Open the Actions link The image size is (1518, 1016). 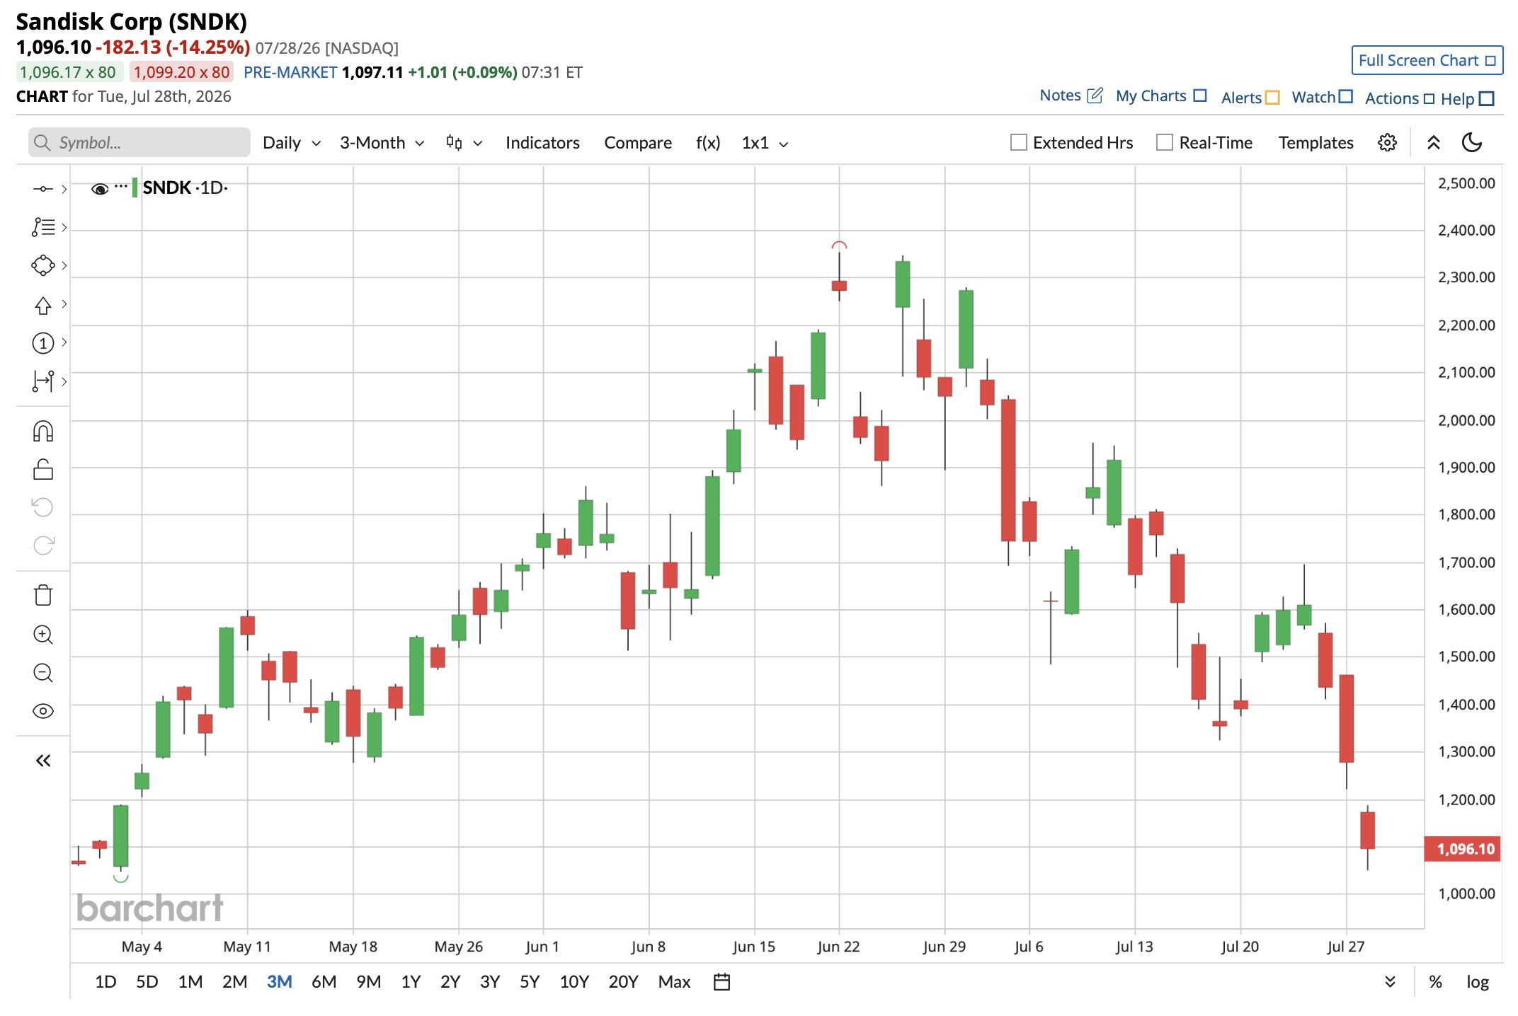coord(1399,98)
